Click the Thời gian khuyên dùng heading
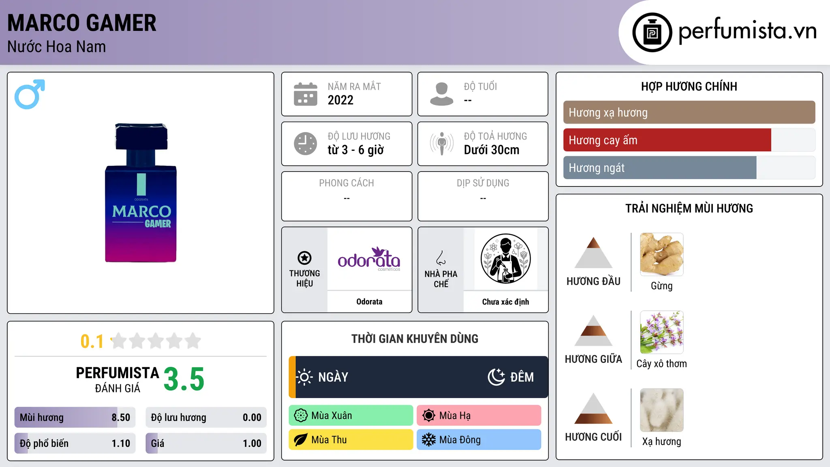The image size is (830, 467). 415,338
